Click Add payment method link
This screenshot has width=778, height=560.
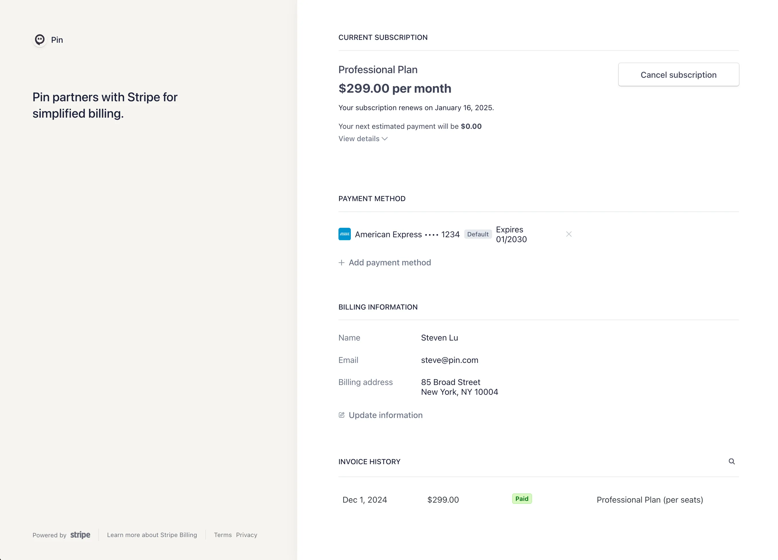tap(390, 262)
